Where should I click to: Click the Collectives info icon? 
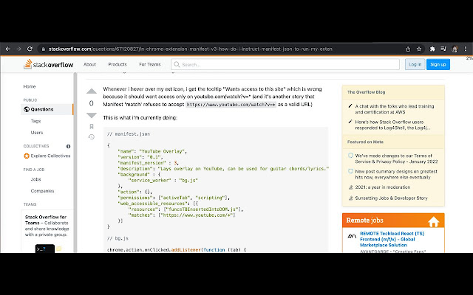pos(69,146)
